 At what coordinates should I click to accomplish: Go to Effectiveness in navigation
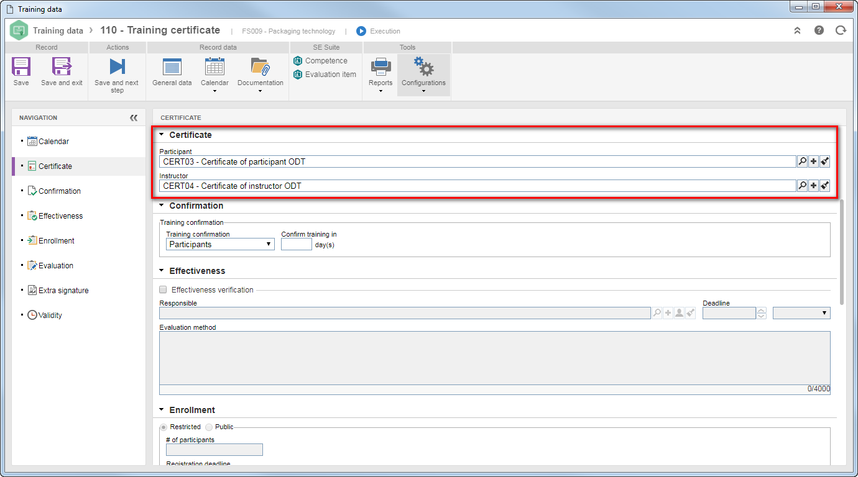pos(78,216)
